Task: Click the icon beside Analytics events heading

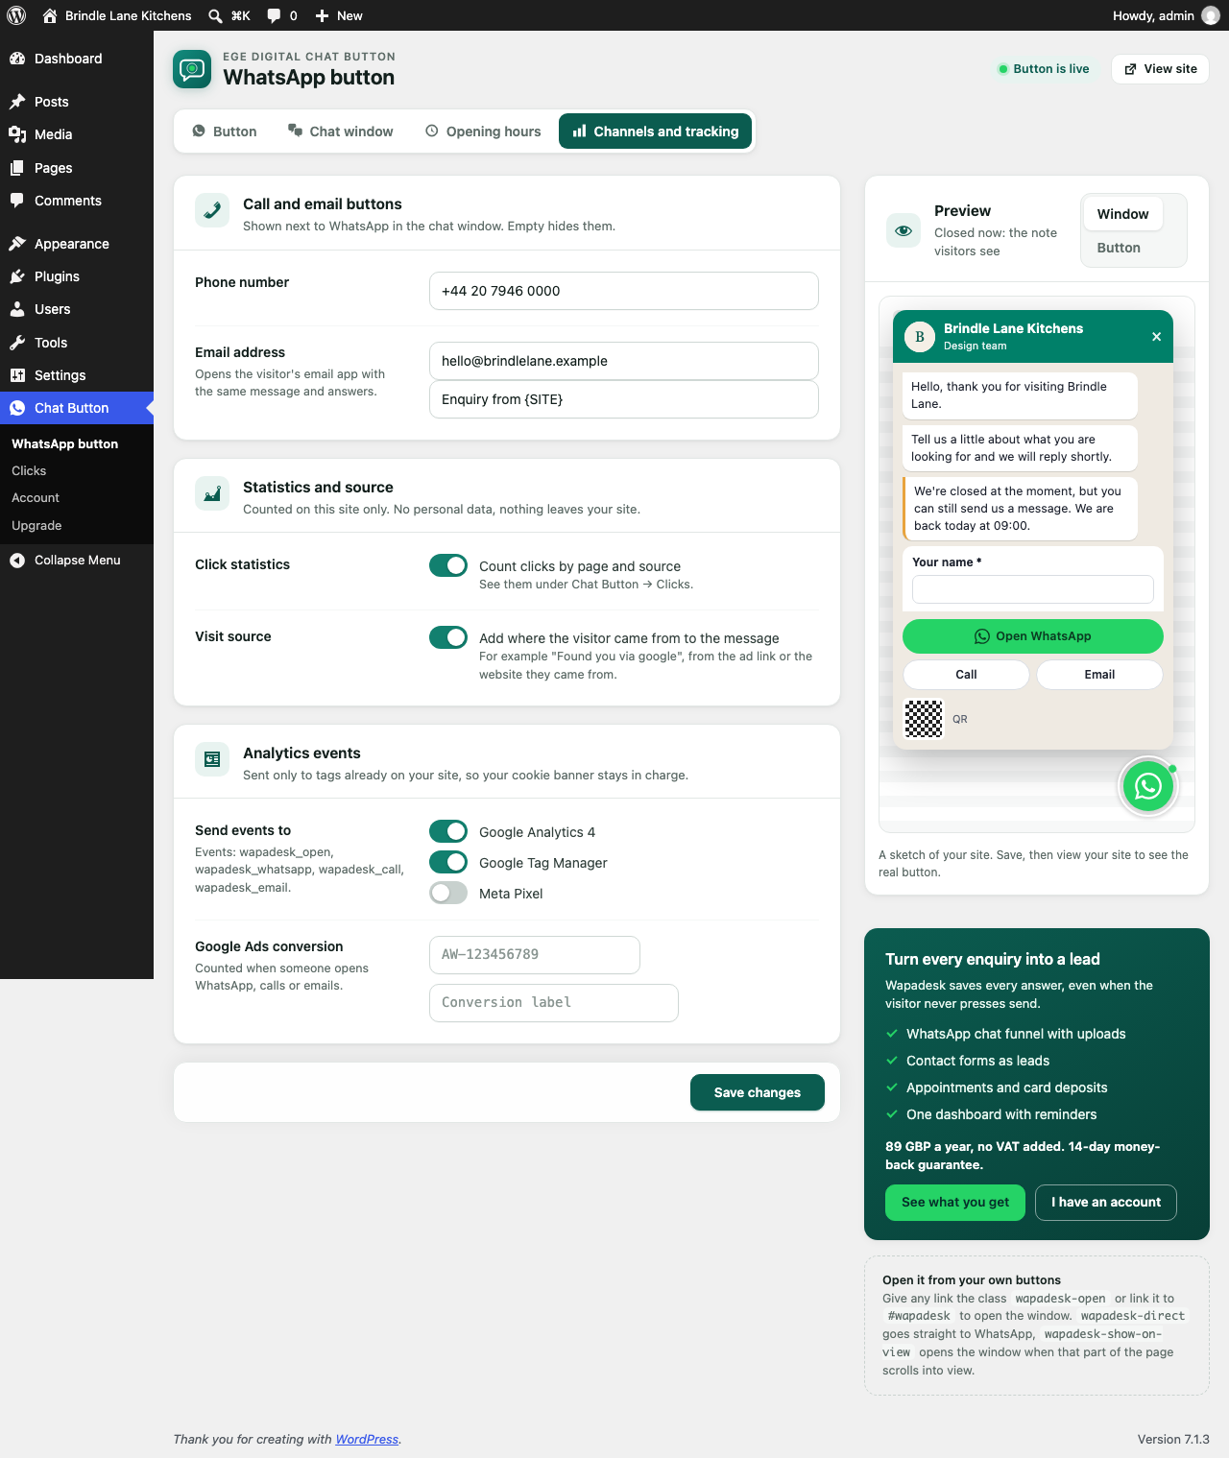Action: [x=212, y=760]
